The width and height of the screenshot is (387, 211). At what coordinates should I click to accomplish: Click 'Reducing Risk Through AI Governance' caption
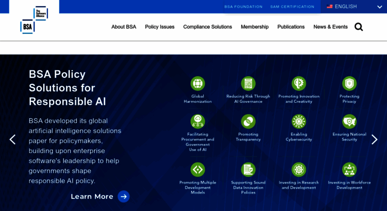(x=249, y=99)
